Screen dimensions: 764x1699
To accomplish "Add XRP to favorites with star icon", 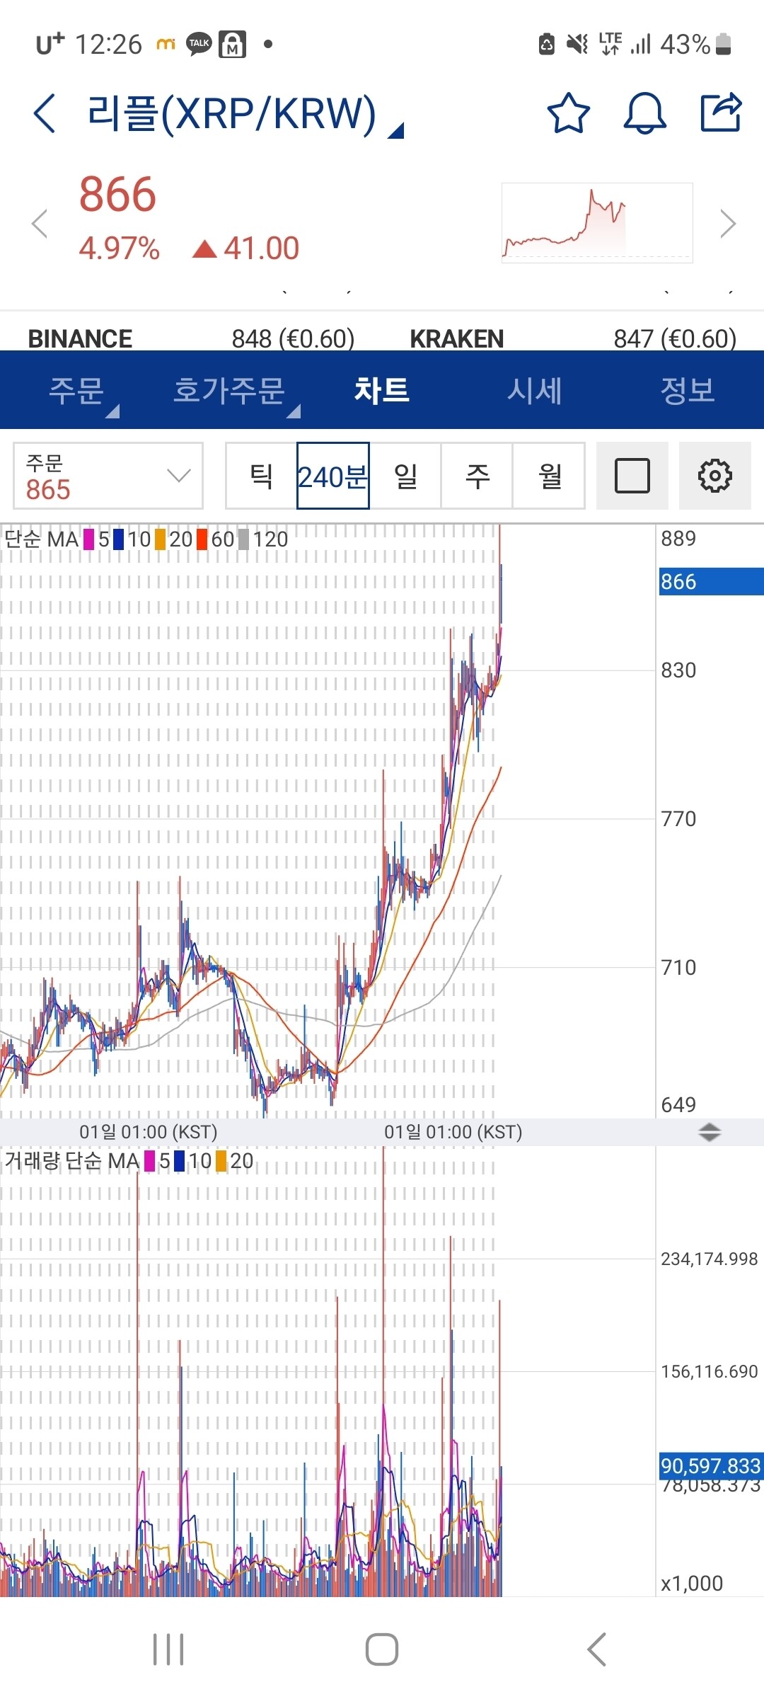I will click(x=568, y=113).
